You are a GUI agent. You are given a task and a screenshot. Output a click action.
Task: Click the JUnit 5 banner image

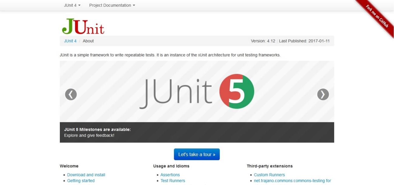coord(197,92)
